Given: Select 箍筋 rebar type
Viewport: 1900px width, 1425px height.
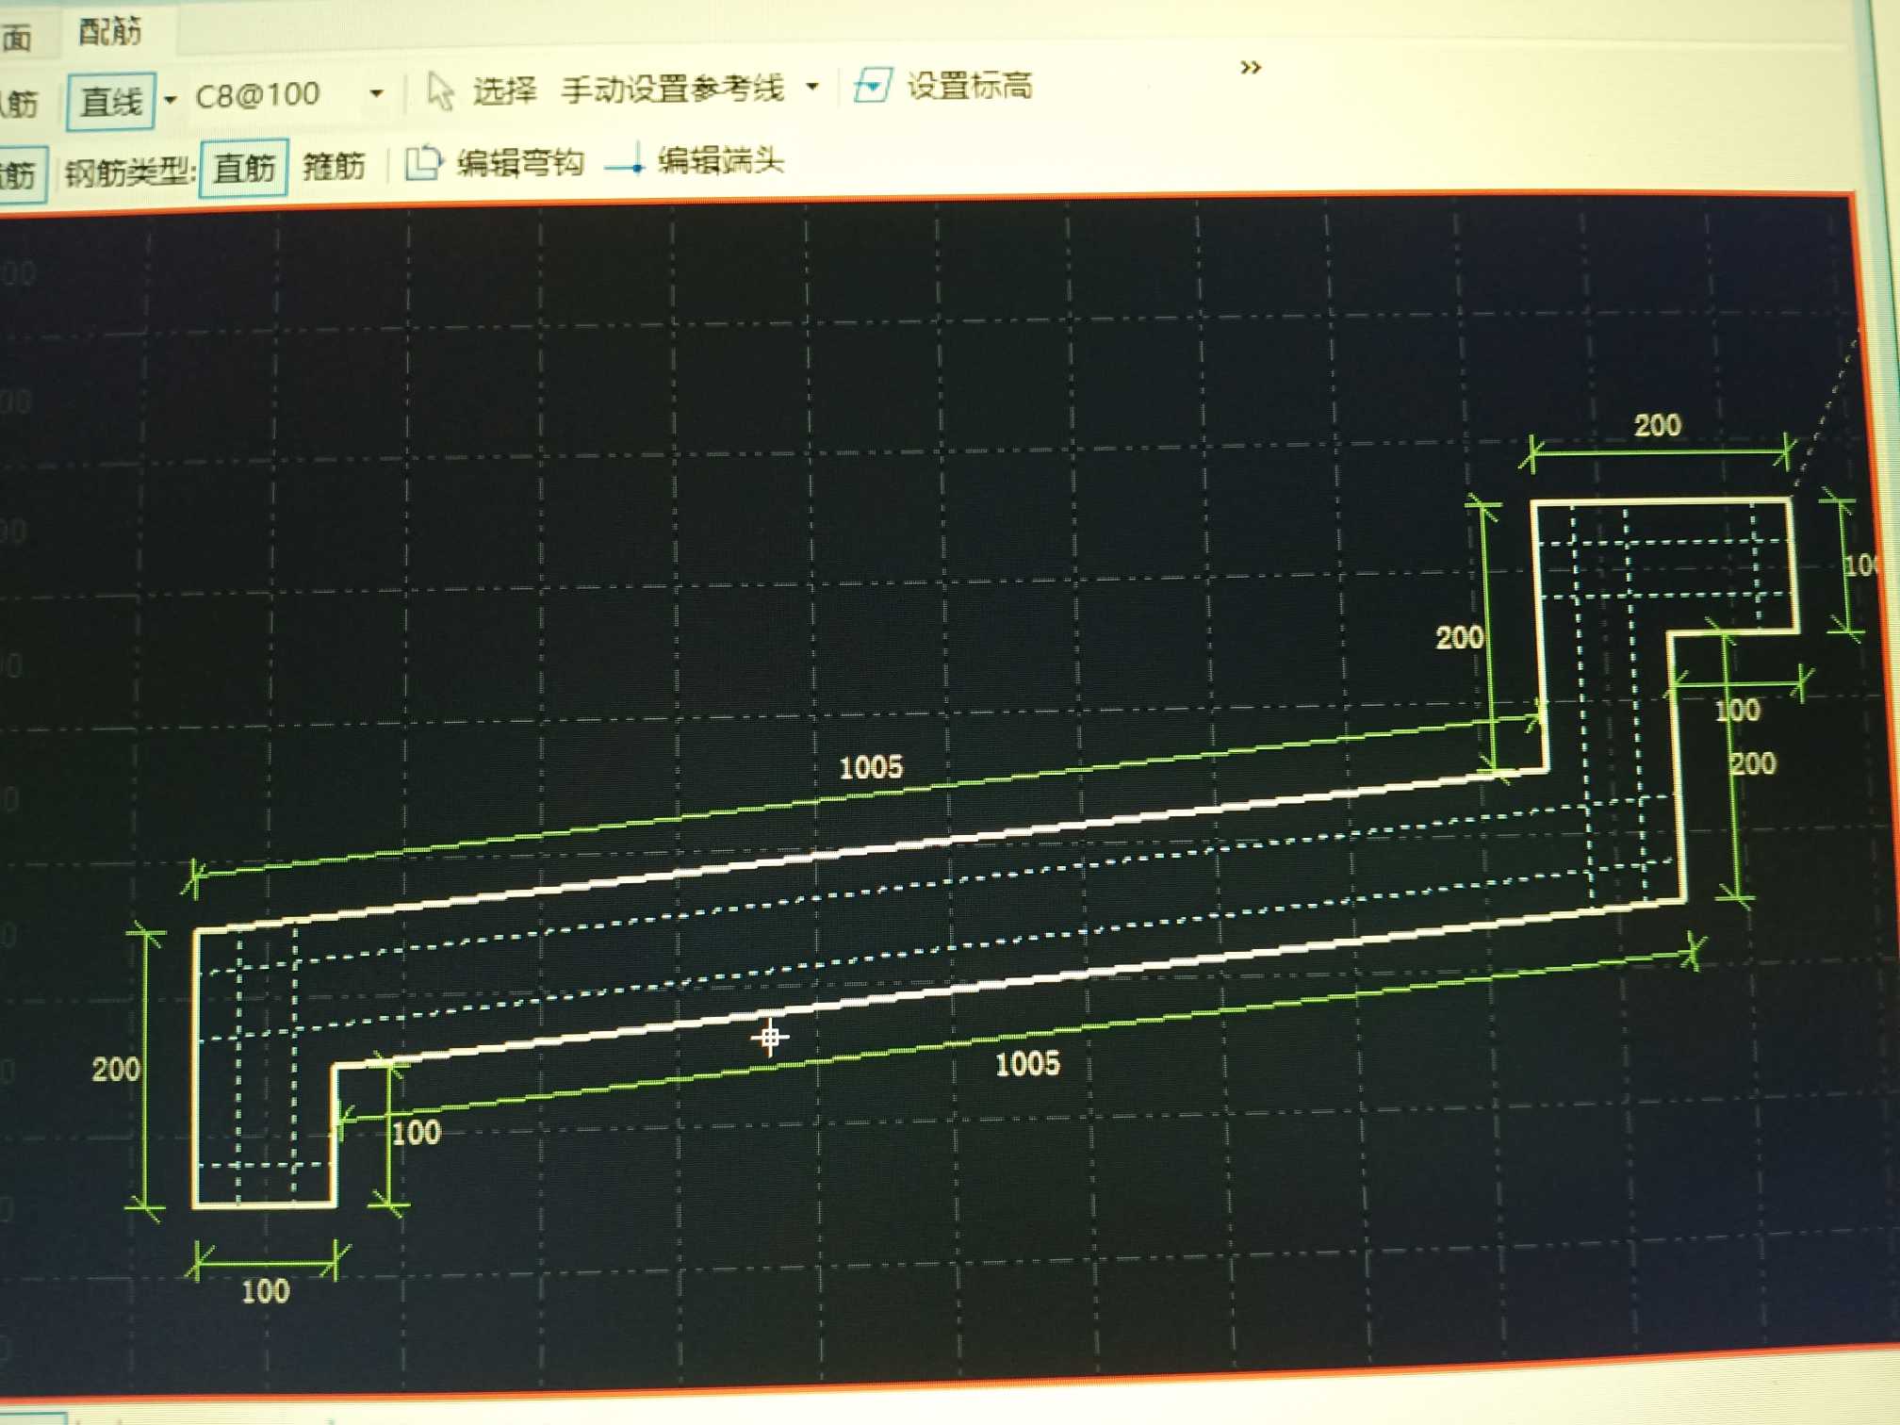Looking at the screenshot, I should click(334, 166).
